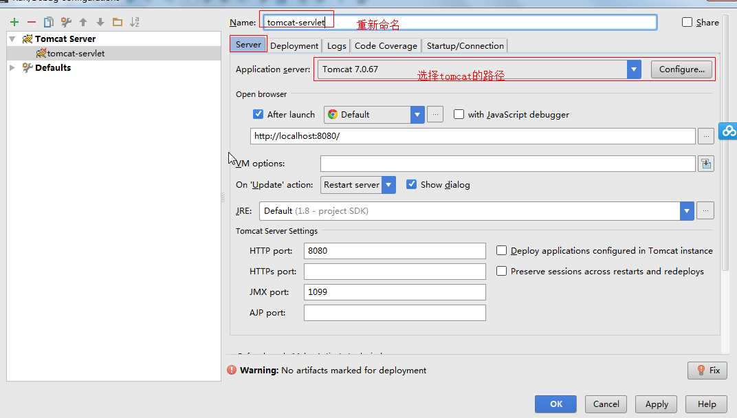
Task: Select Tomcat Server tree label
Action: (x=65, y=38)
